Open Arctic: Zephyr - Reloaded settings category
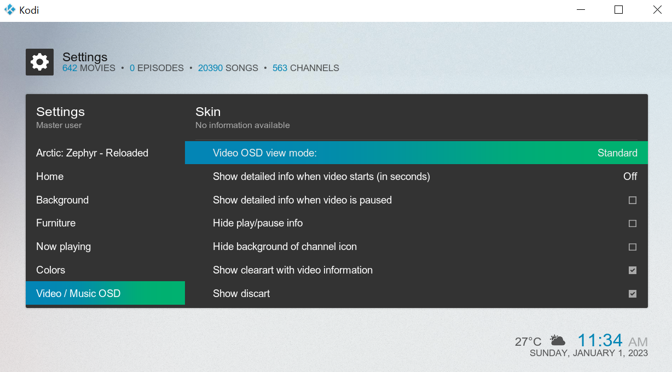The height and width of the screenshot is (372, 672). pos(92,153)
